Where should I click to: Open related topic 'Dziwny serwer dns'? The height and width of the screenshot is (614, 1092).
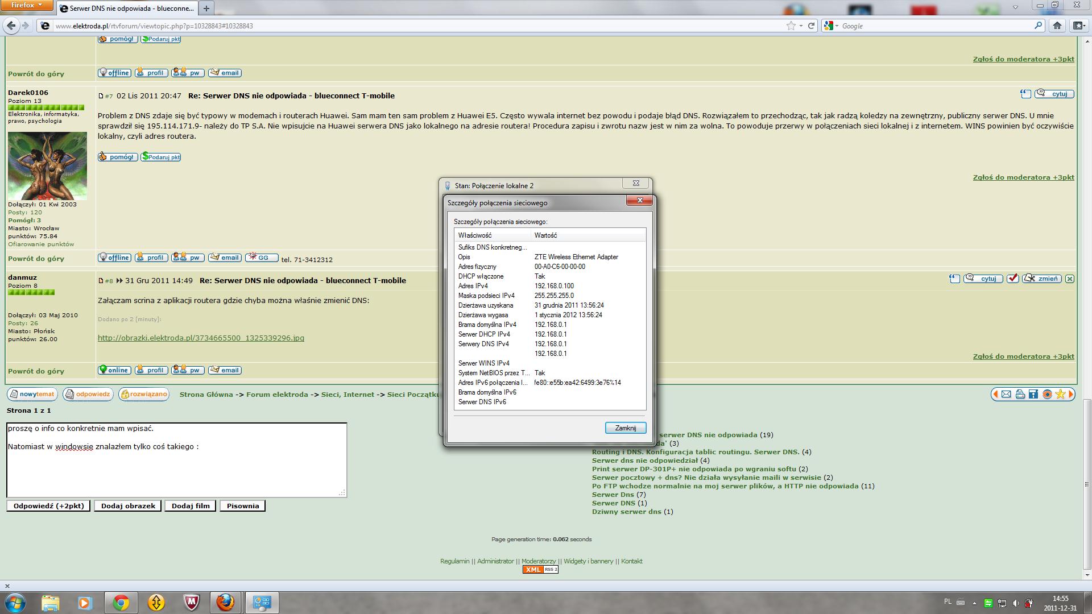point(627,512)
